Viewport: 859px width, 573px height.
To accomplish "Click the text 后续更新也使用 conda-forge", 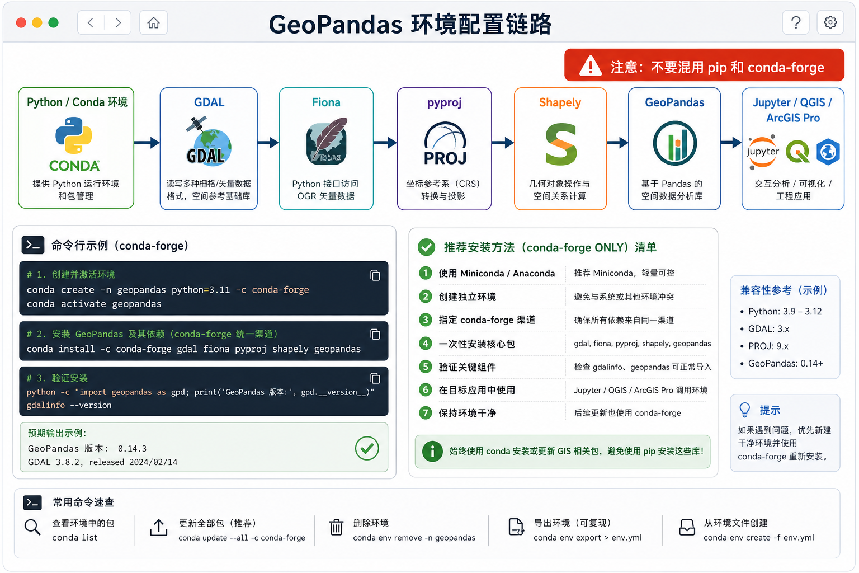I will (x=627, y=413).
